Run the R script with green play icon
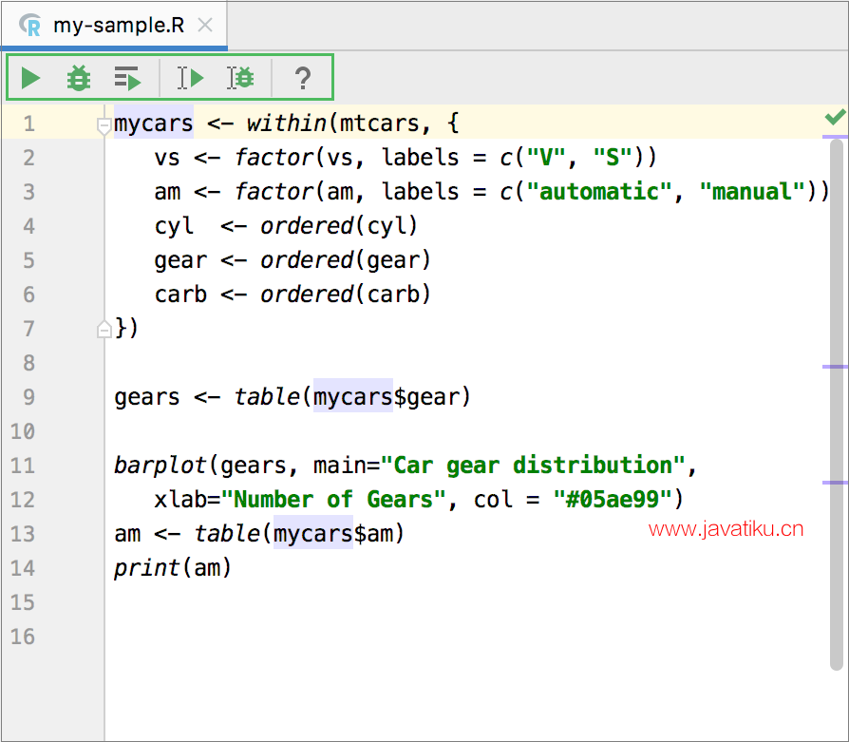The width and height of the screenshot is (849, 742). point(31,78)
